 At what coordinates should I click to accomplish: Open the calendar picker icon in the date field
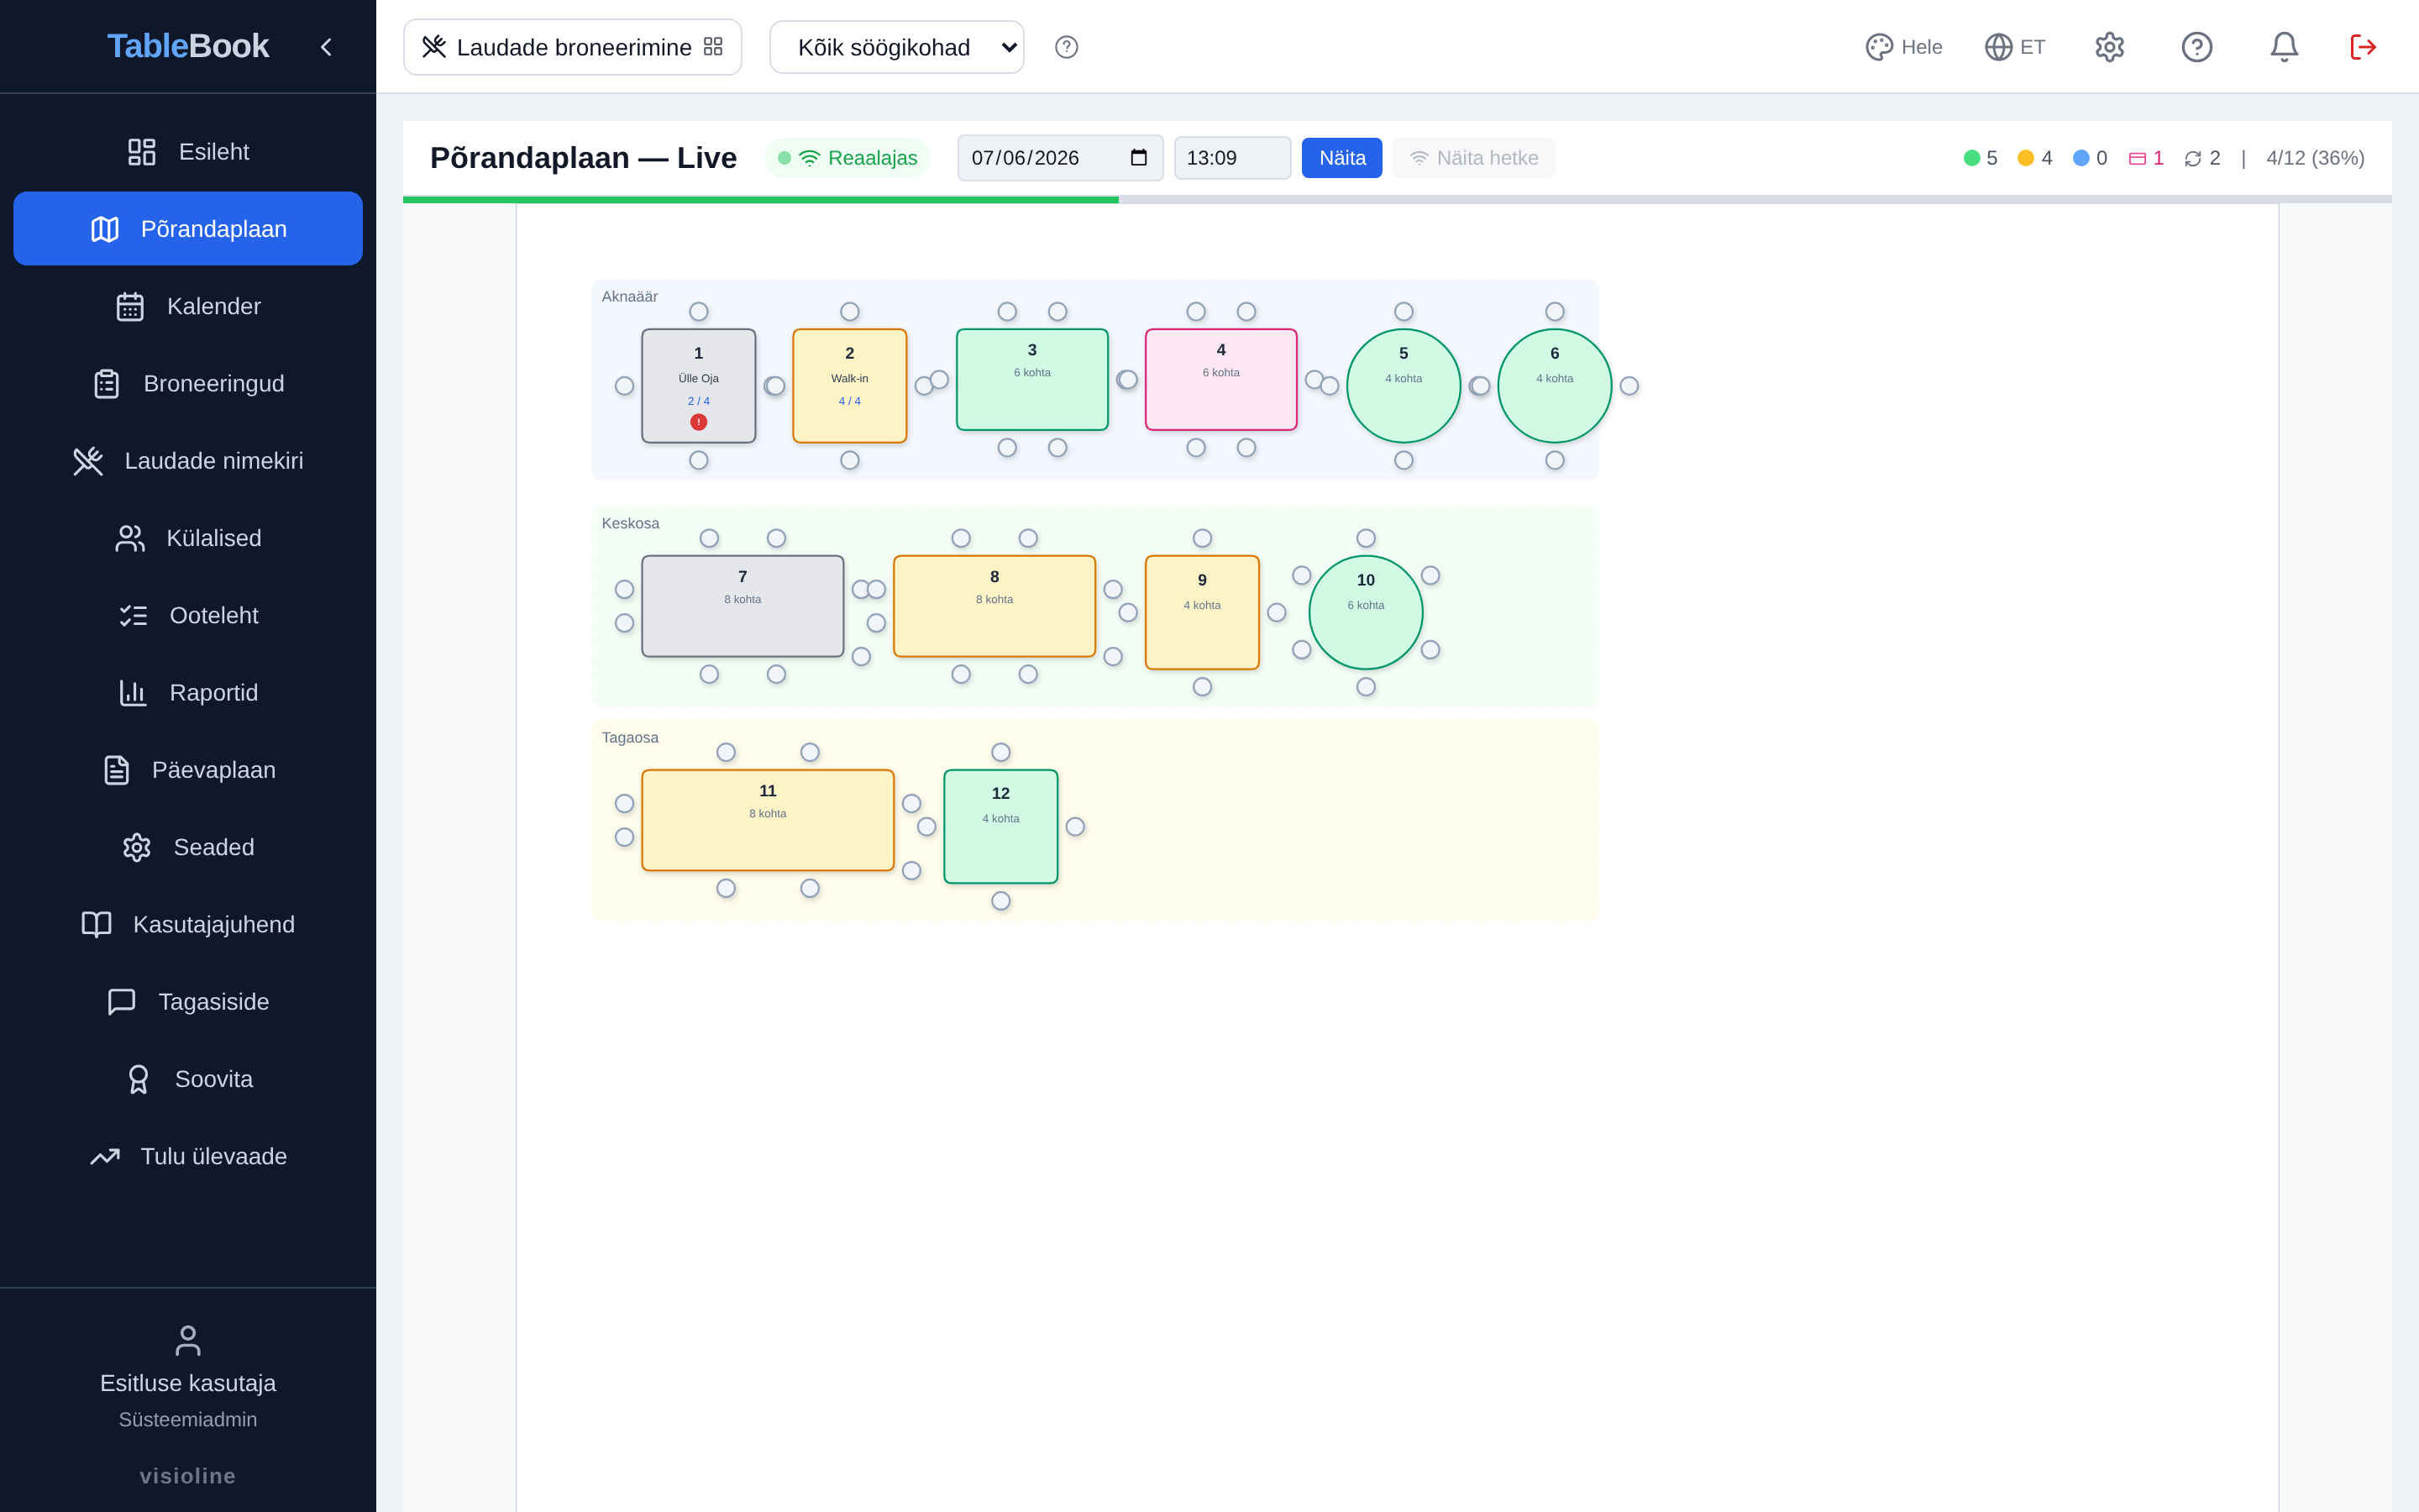pos(1137,157)
